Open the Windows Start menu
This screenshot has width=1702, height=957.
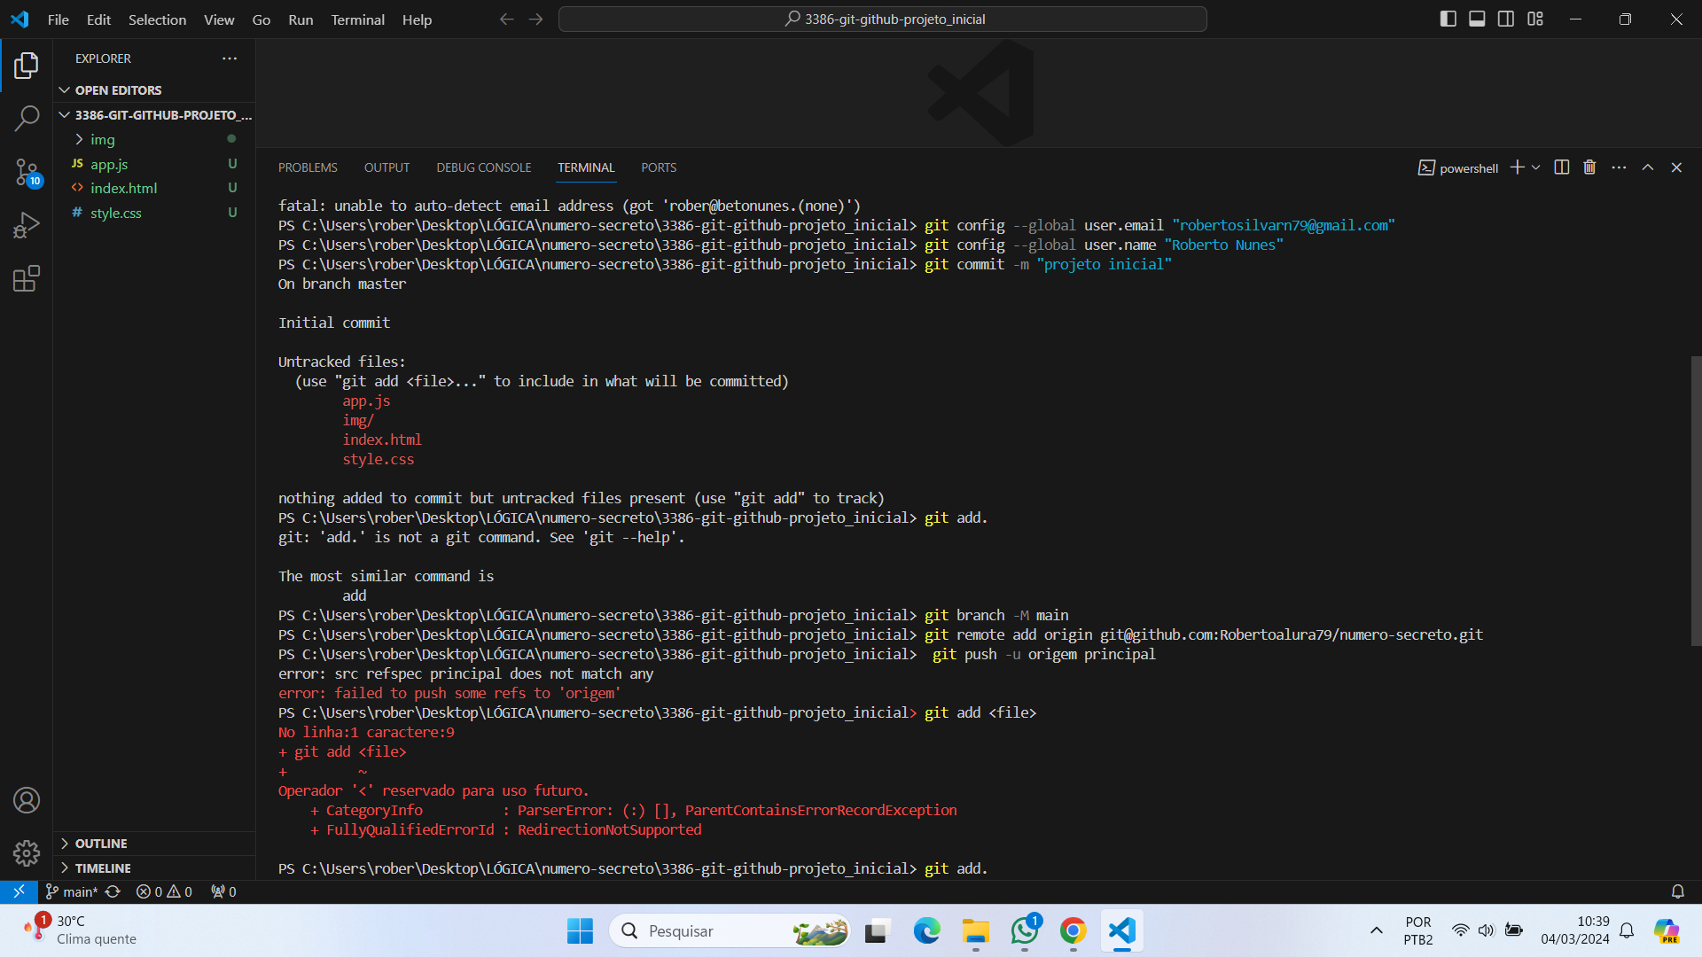click(x=580, y=930)
